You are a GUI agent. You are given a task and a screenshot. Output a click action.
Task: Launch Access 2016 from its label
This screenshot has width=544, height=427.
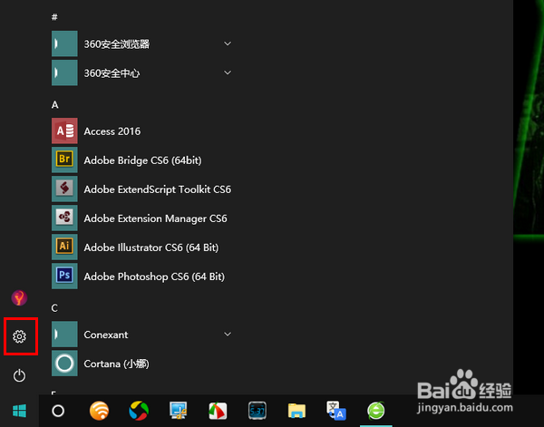click(x=112, y=131)
